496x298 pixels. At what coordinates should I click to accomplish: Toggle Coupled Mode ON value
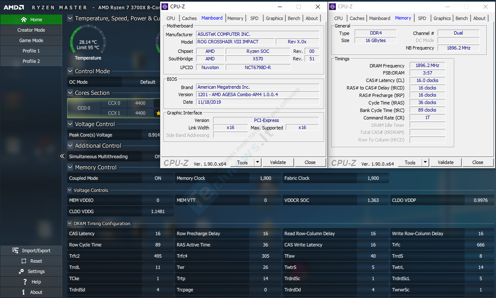158,178
